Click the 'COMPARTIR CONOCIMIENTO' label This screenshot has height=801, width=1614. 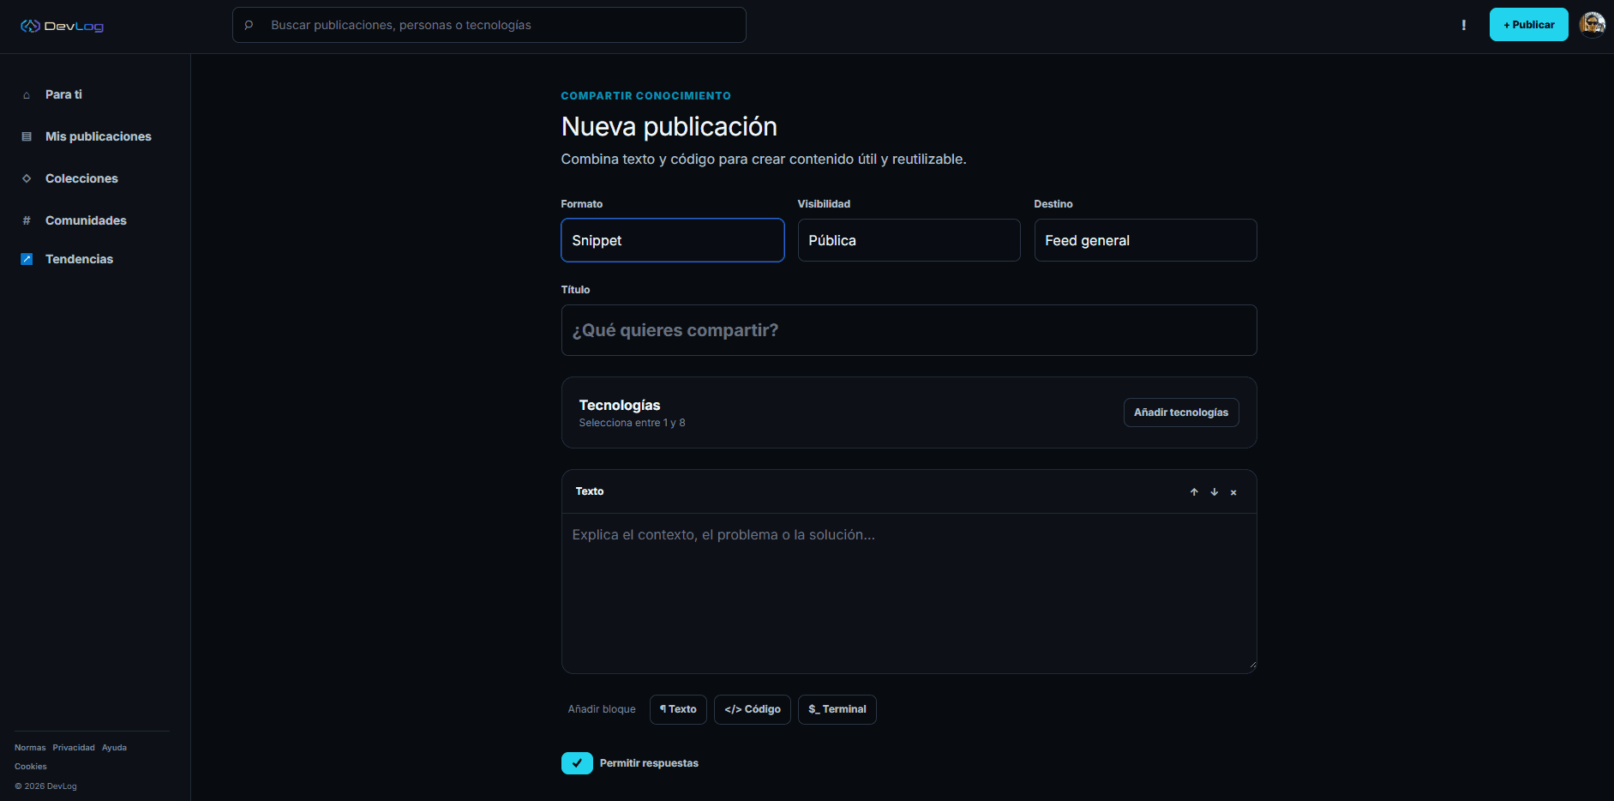[x=646, y=96]
